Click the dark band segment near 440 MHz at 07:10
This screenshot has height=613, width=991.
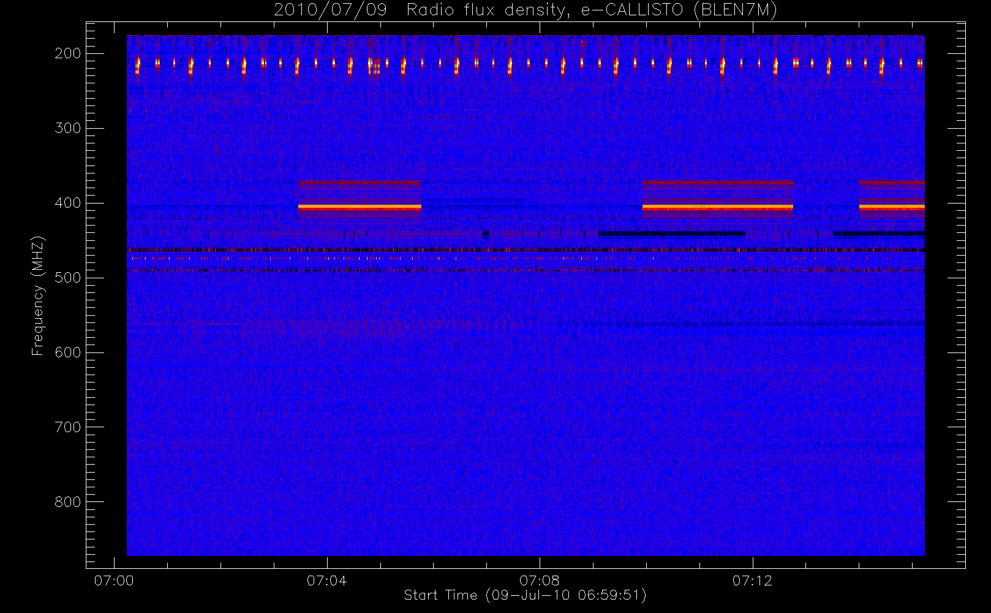672,233
